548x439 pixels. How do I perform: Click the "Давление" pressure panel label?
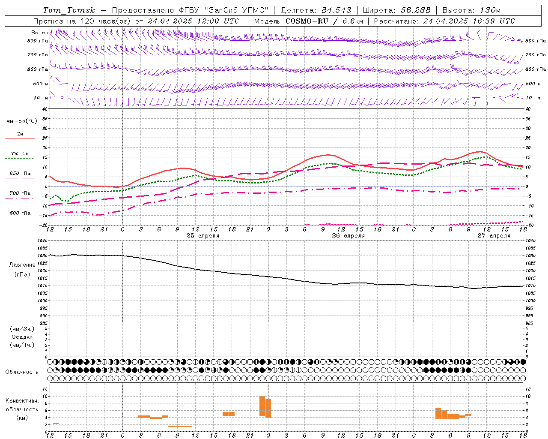[x=22, y=265]
